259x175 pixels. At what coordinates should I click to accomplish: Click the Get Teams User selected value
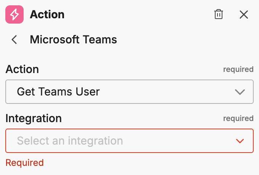coord(58,92)
